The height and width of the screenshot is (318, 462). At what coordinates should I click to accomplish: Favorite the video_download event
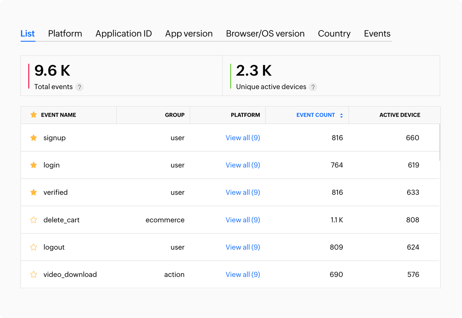tap(33, 274)
